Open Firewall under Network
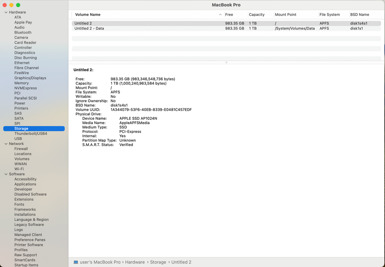 click(21, 149)
